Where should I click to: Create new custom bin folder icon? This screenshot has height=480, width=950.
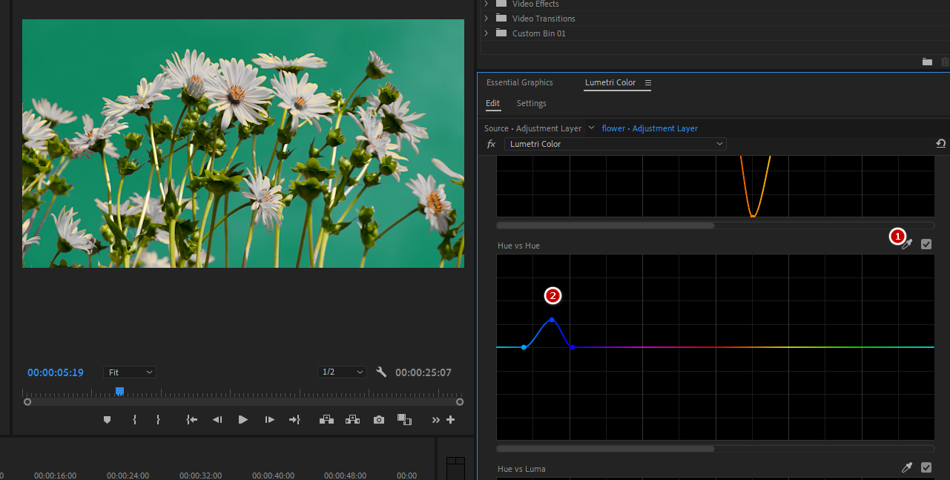927,62
